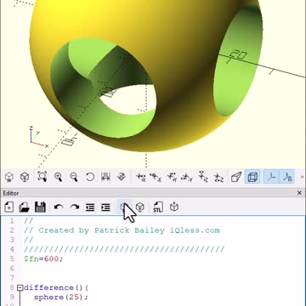Click the difference(){ code text
Viewport: 306px width, 306px height.
[56, 288]
